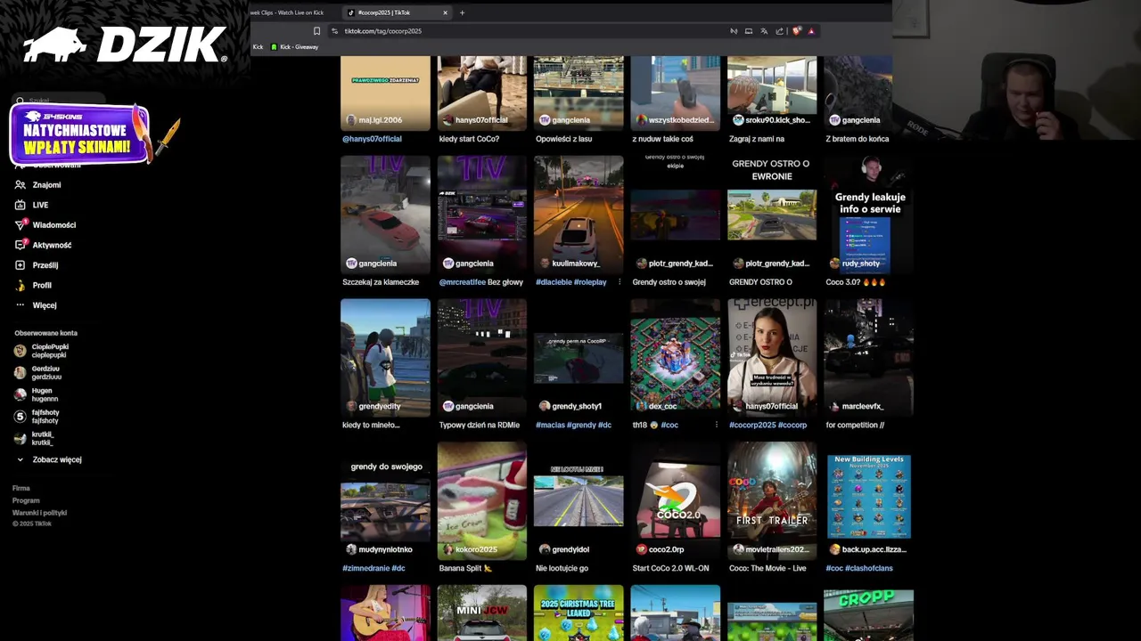Click the address bar URL tiktok.com/tag/cocorp2025
This screenshot has height=641, width=1141.
coord(383,31)
